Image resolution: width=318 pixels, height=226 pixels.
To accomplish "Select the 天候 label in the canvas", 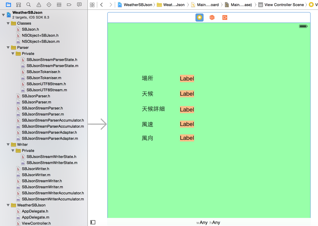I will tap(147, 94).
